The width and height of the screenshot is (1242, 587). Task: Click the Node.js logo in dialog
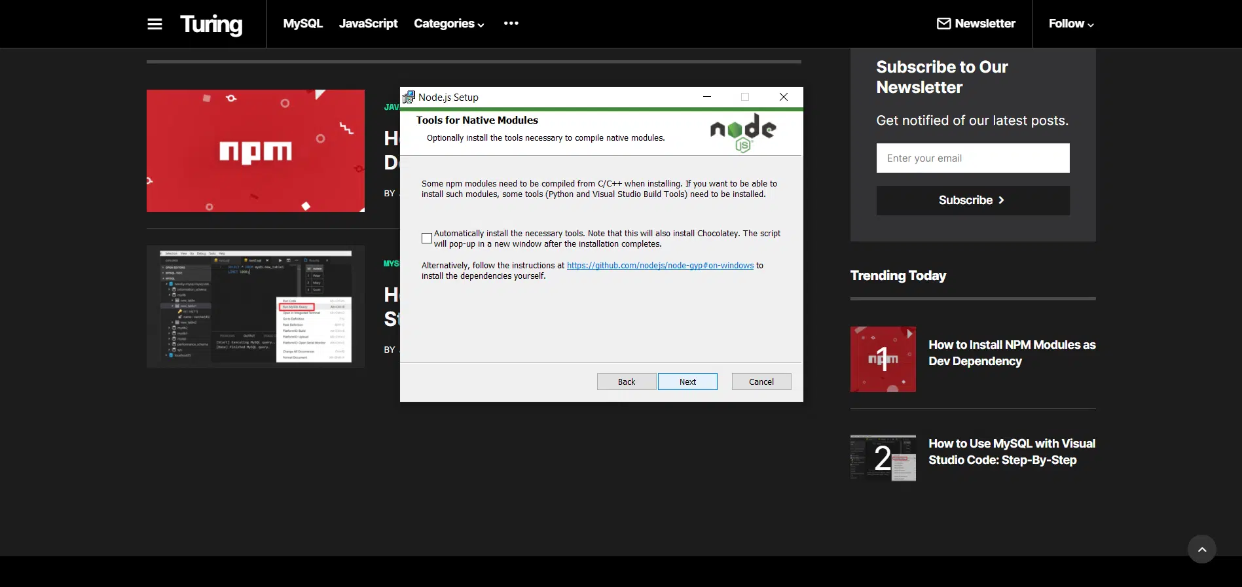pos(743,133)
